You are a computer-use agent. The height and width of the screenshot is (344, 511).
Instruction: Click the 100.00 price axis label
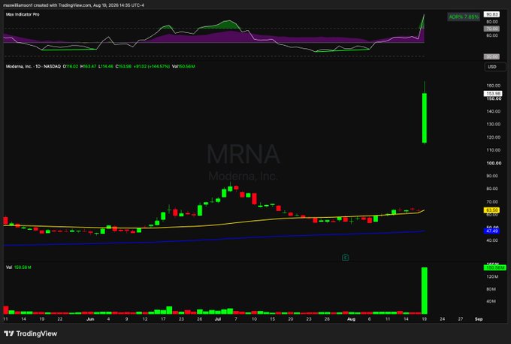tap(494, 163)
